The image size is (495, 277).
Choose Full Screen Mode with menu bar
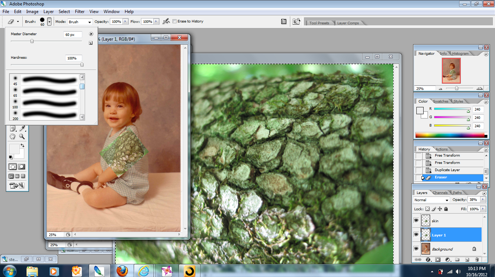click(17, 176)
